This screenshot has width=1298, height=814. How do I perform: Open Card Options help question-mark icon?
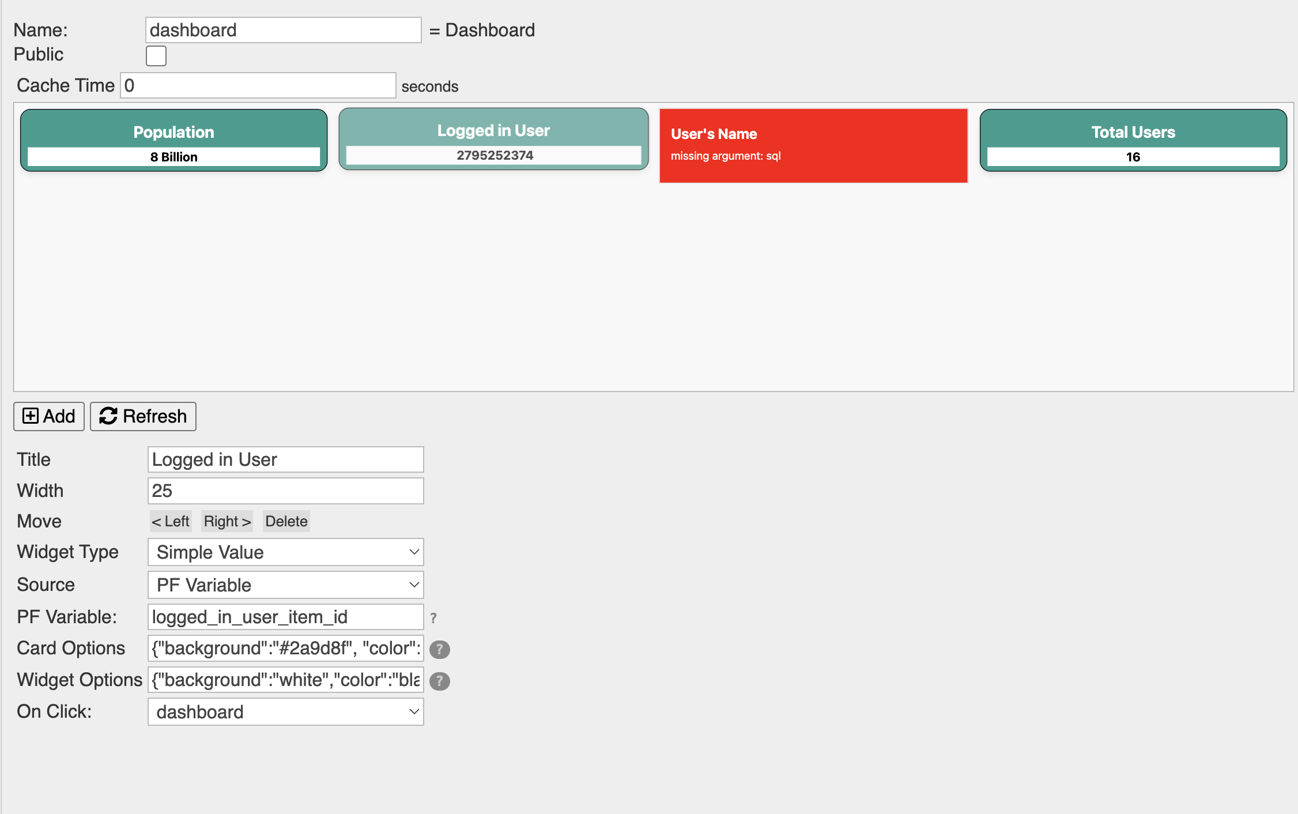(x=439, y=649)
